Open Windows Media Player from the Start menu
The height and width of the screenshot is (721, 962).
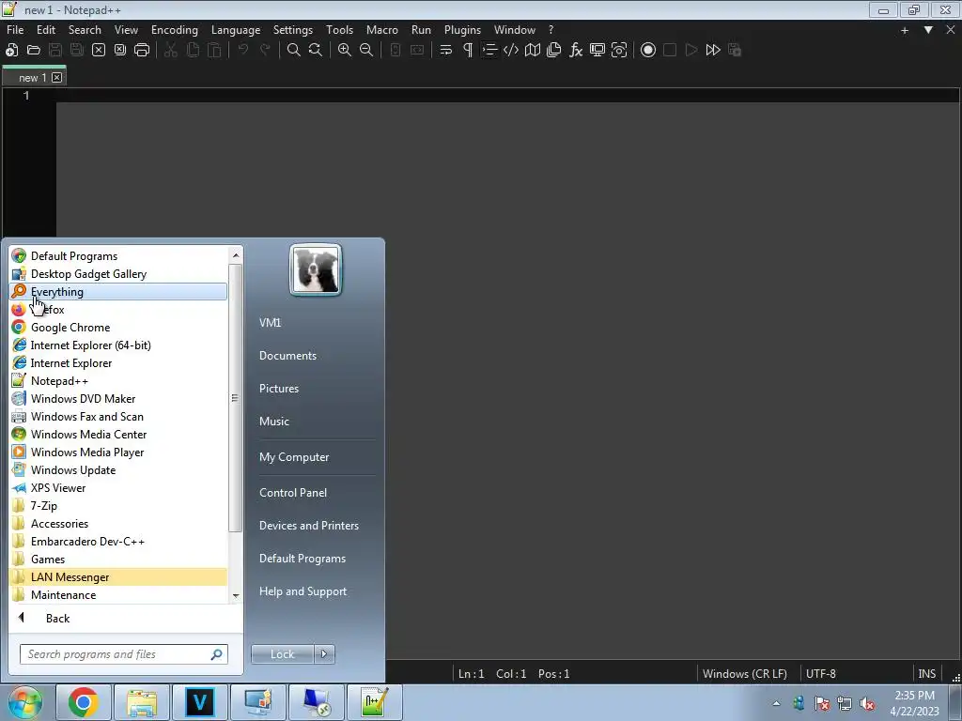pyautogui.click(x=118, y=453)
